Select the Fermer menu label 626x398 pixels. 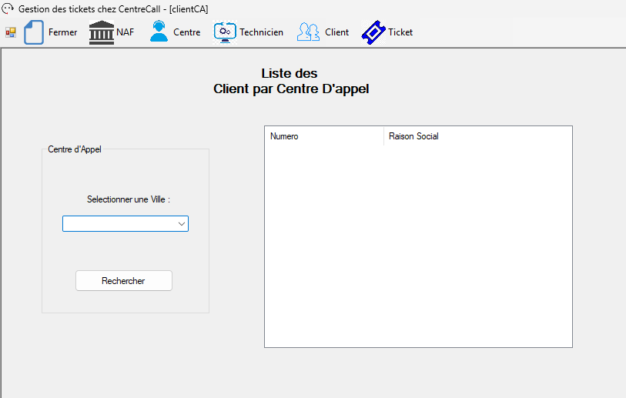(x=62, y=32)
